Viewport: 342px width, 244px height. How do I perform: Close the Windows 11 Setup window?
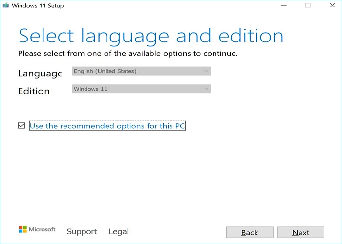tap(332, 5)
